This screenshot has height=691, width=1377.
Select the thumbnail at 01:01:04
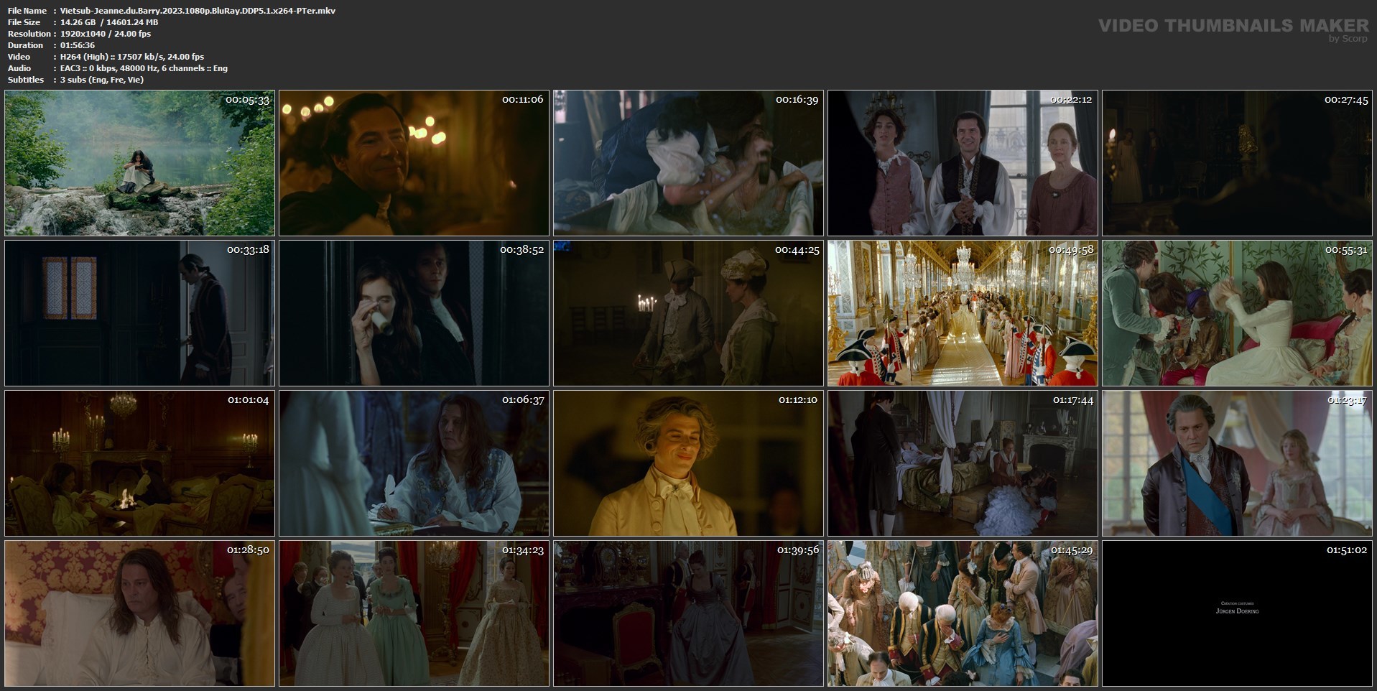click(x=139, y=463)
